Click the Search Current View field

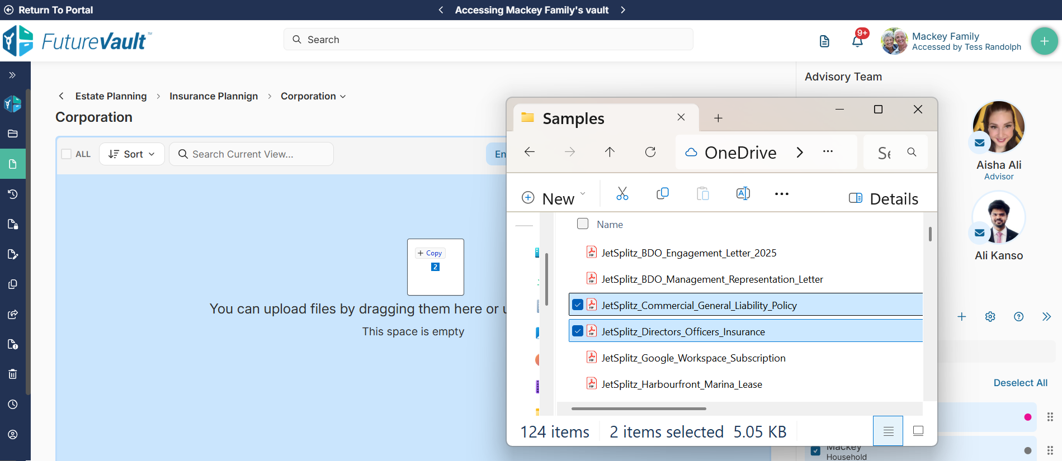(x=252, y=154)
